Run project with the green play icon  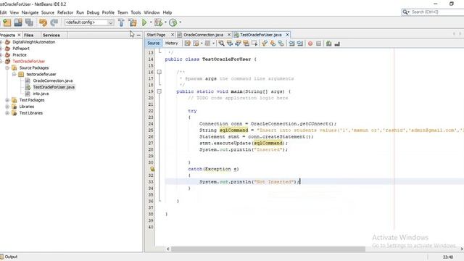(x=144, y=22)
